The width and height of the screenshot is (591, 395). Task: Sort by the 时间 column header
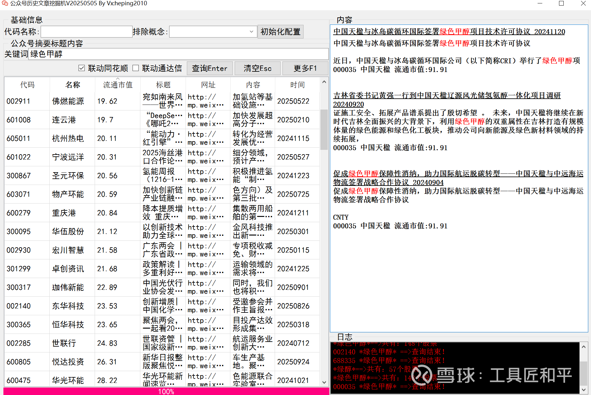(x=297, y=85)
